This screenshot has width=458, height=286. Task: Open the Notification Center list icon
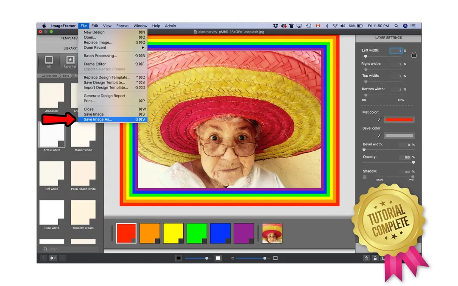pos(413,26)
